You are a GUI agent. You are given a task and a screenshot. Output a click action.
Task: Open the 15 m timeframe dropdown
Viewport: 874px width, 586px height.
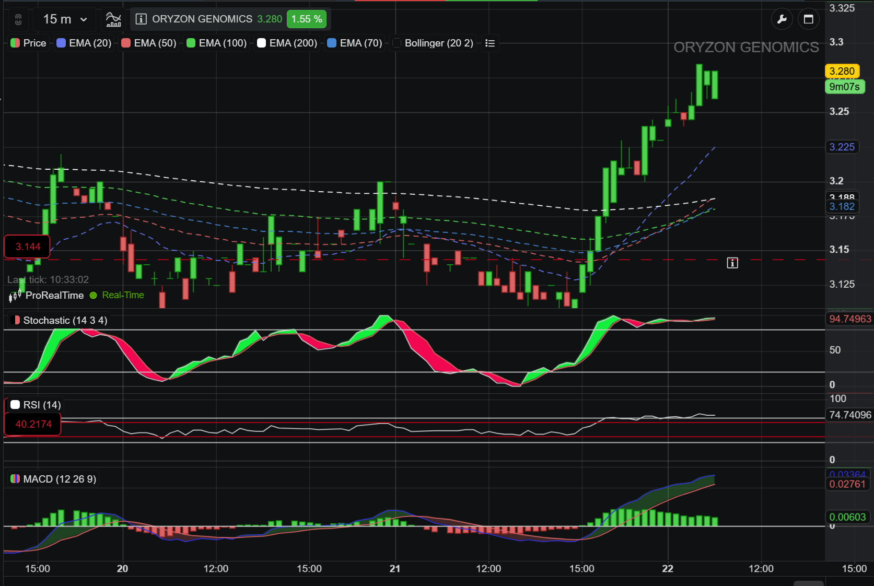click(x=65, y=19)
